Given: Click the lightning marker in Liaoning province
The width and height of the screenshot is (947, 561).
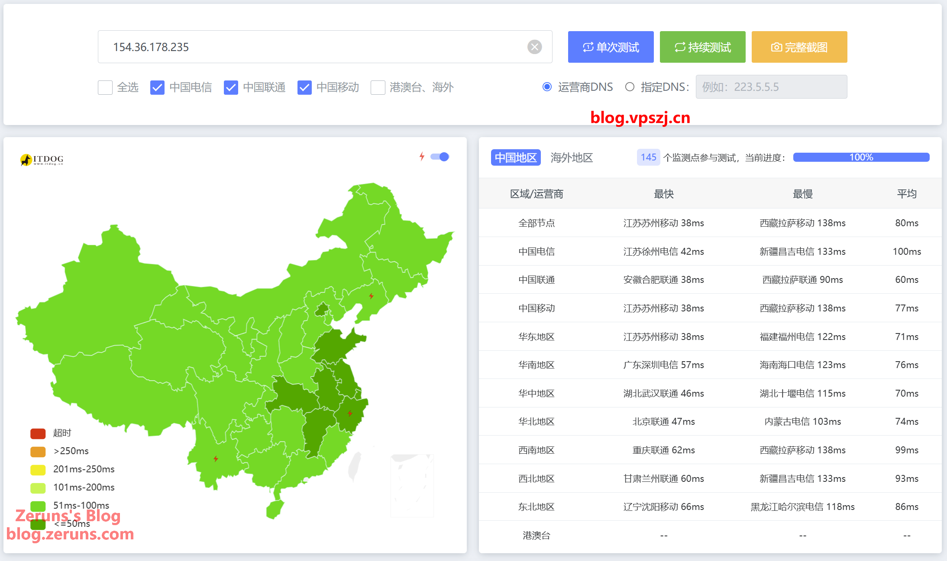Looking at the screenshot, I should tap(371, 296).
